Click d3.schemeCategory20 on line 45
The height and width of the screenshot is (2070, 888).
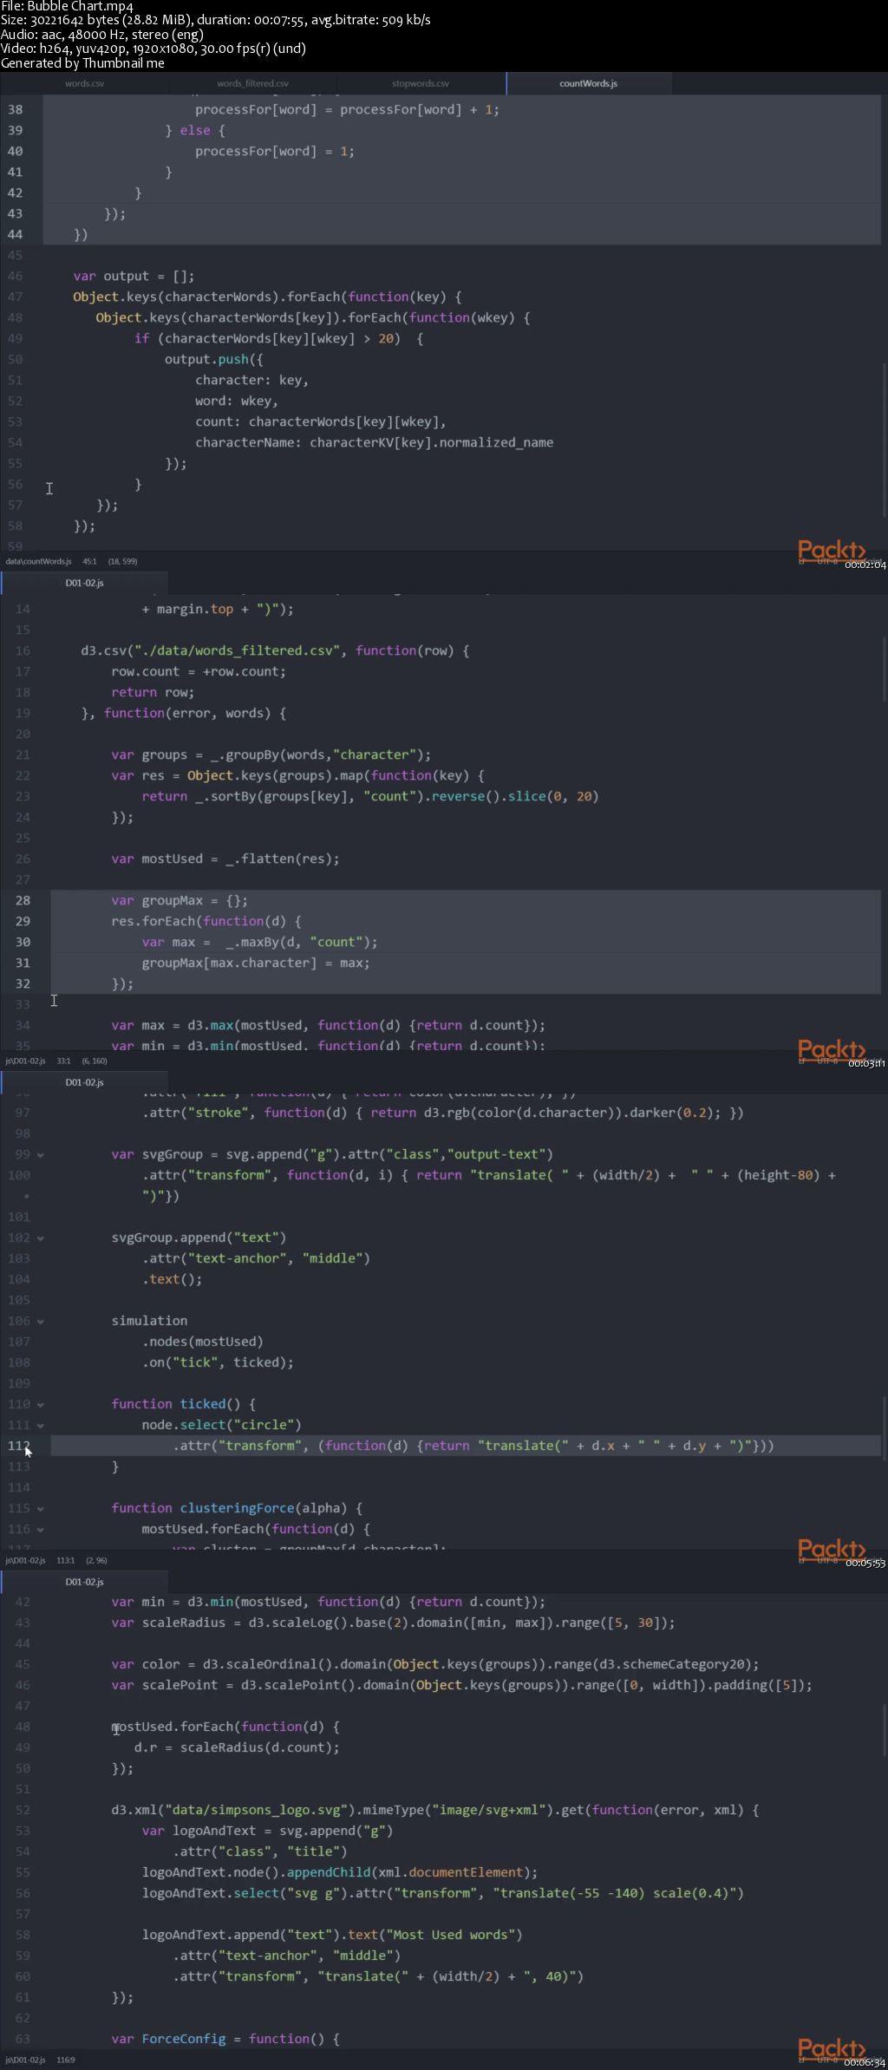[674, 1664]
